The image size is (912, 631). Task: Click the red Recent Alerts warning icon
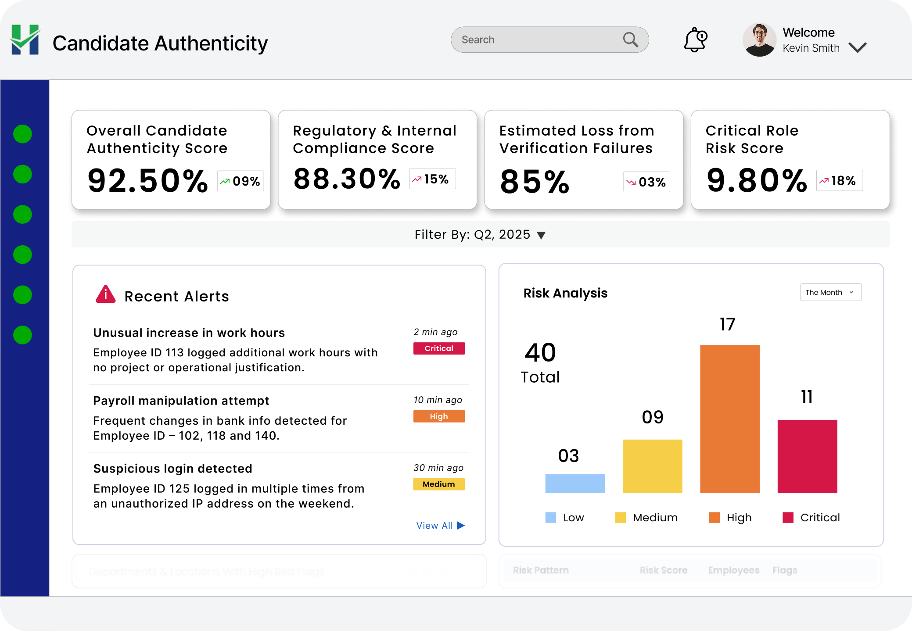[x=105, y=294]
